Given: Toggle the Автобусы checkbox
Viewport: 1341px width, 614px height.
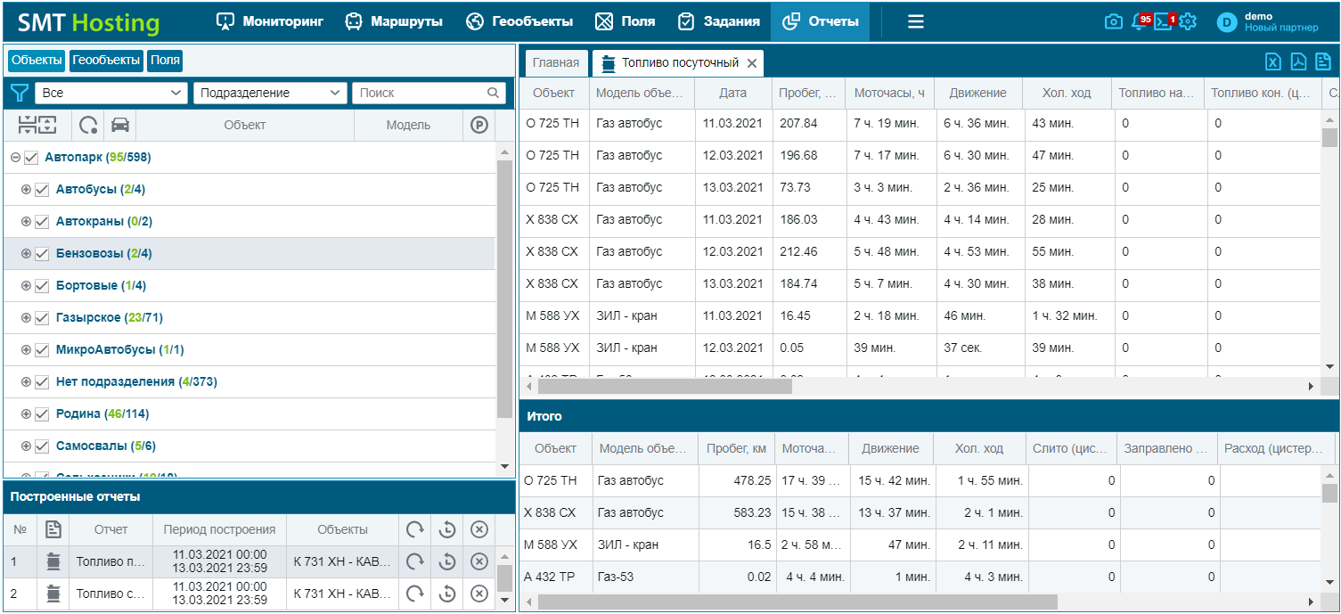Looking at the screenshot, I should pos(42,190).
